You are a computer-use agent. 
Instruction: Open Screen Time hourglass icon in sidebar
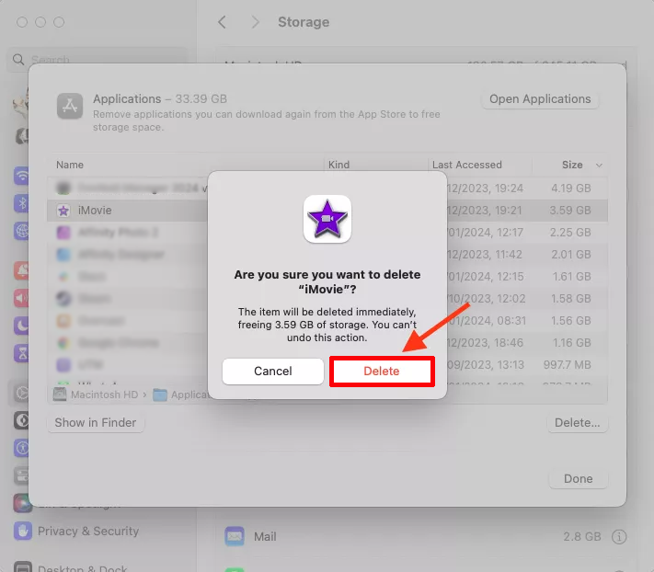[22, 353]
